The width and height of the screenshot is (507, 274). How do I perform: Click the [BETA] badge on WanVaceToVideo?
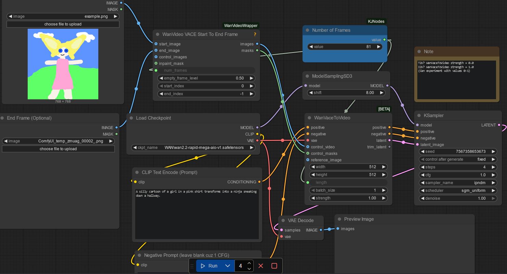(x=384, y=109)
